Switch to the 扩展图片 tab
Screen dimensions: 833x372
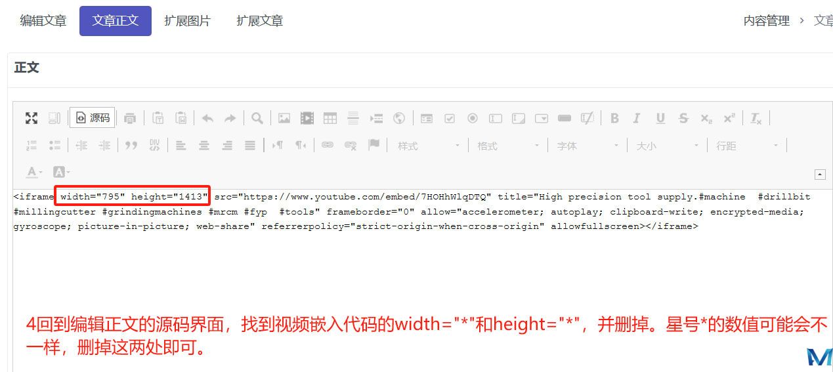point(188,21)
